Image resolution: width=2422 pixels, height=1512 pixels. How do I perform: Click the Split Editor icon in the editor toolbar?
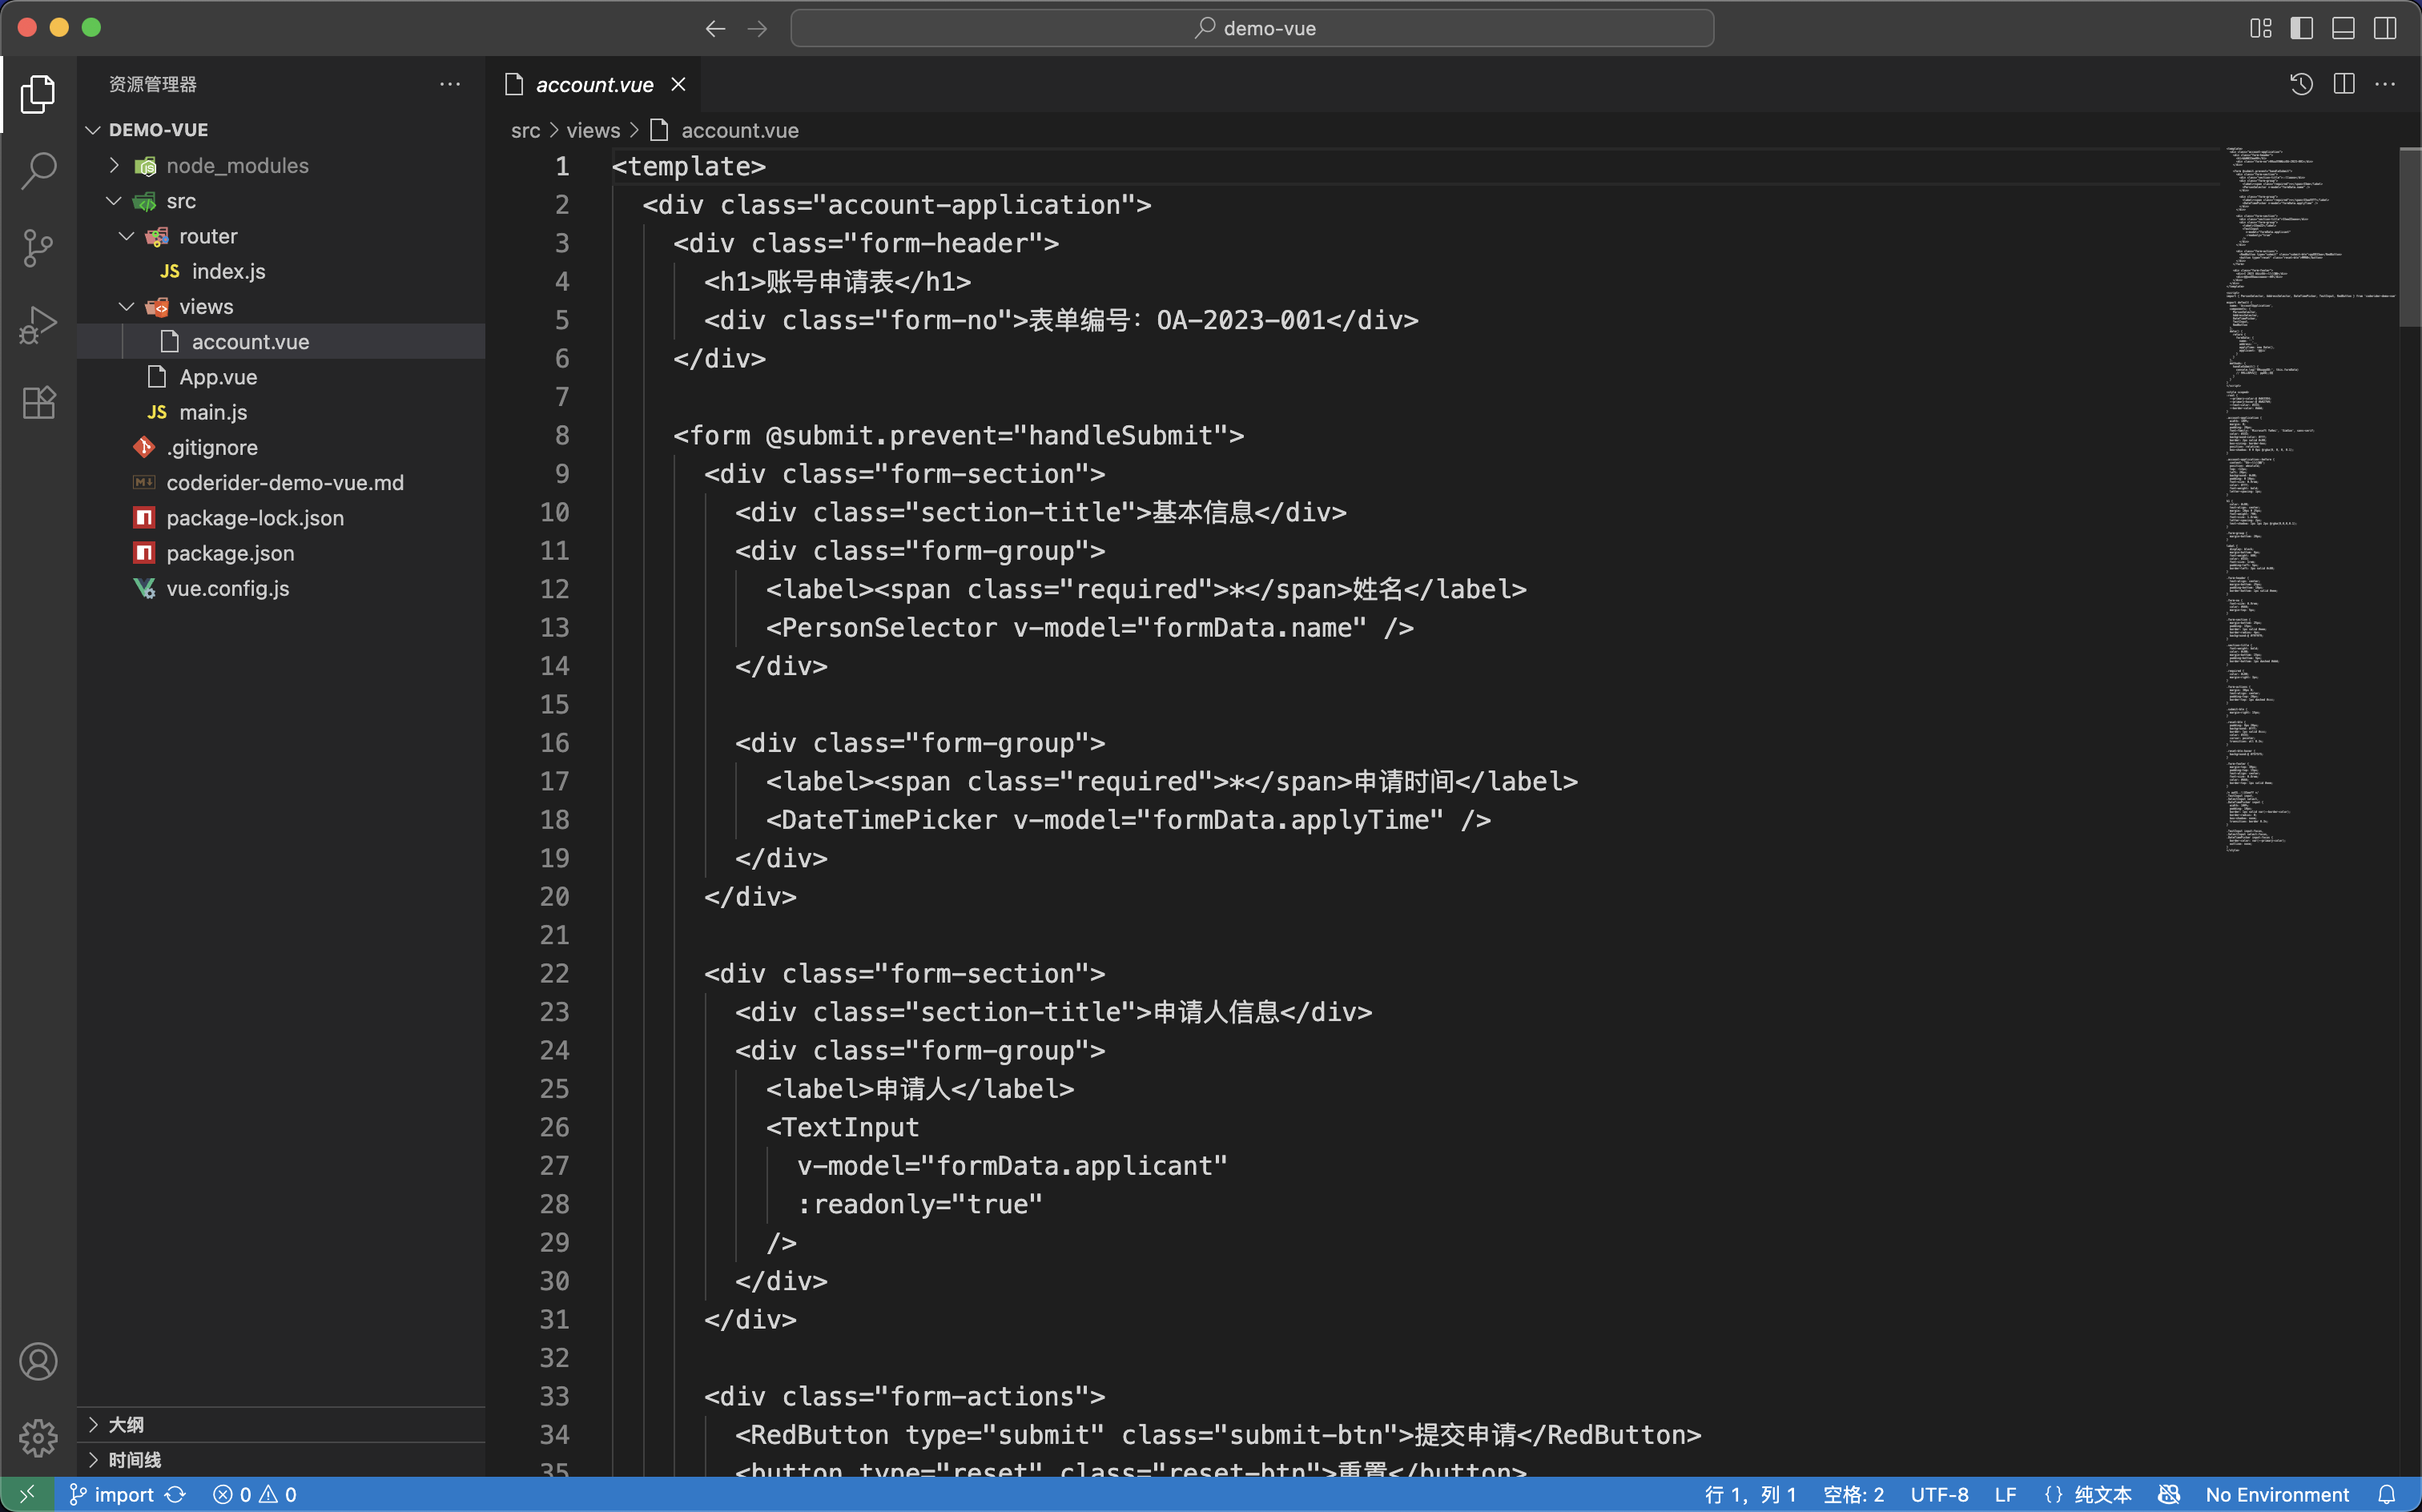coord(2344,84)
